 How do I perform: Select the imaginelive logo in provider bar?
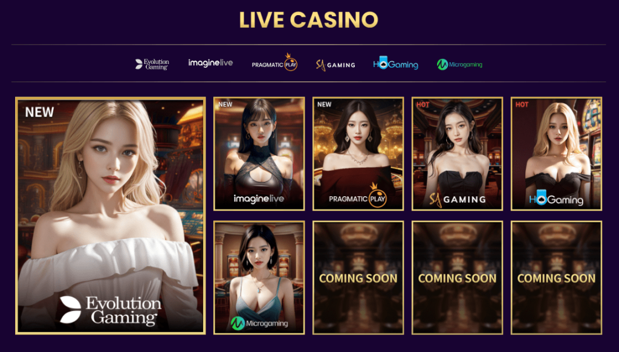(210, 63)
